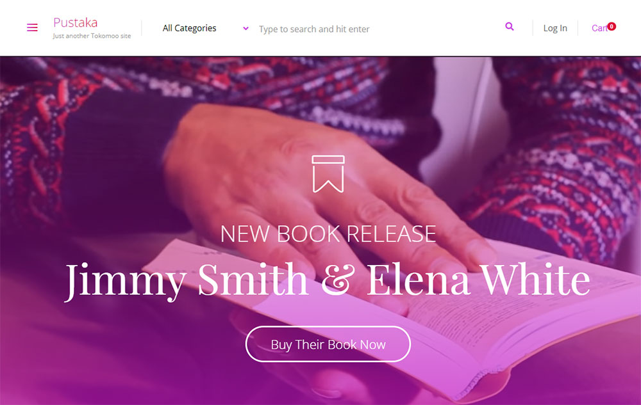The image size is (641, 405).
Task: Open the hamburger menu icon
Action: [x=32, y=28]
